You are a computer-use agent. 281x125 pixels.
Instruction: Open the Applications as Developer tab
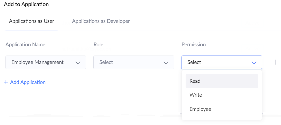coord(101,21)
